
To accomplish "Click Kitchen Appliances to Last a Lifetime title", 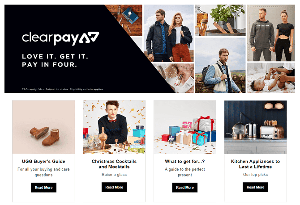I will coord(255,164).
